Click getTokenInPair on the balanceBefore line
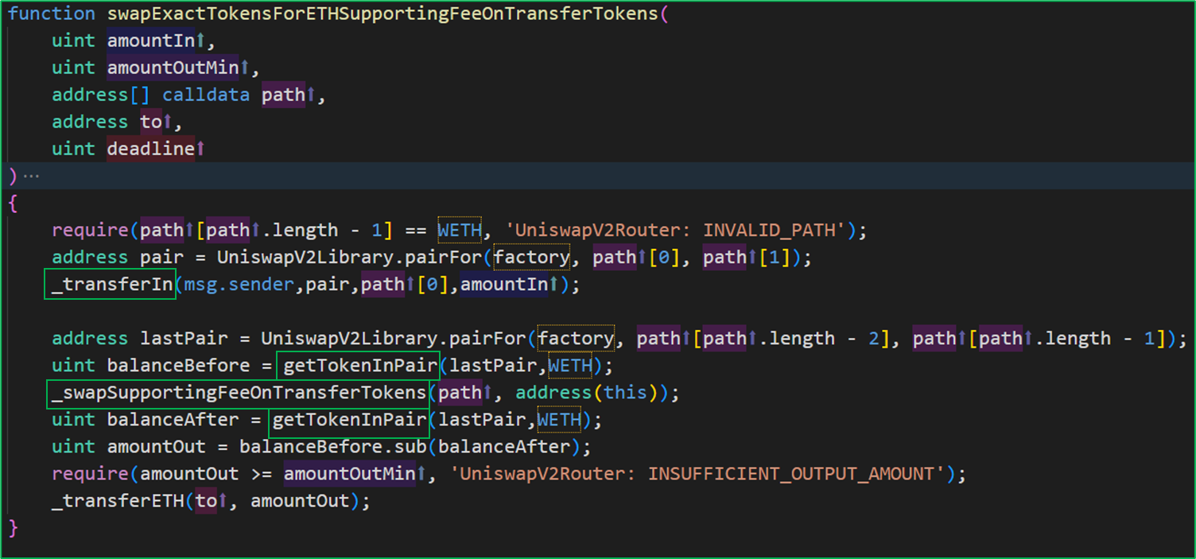Screen dimensions: 1196x559 point(360,366)
